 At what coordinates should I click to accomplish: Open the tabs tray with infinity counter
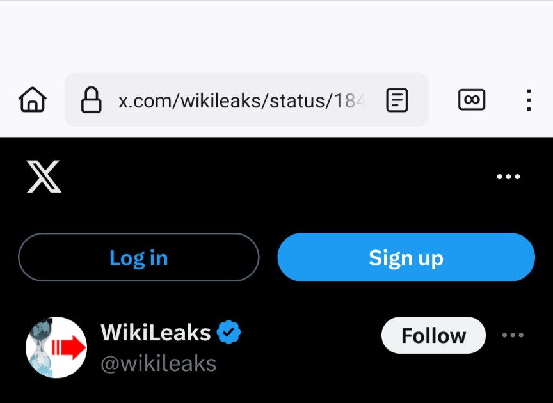click(472, 100)
